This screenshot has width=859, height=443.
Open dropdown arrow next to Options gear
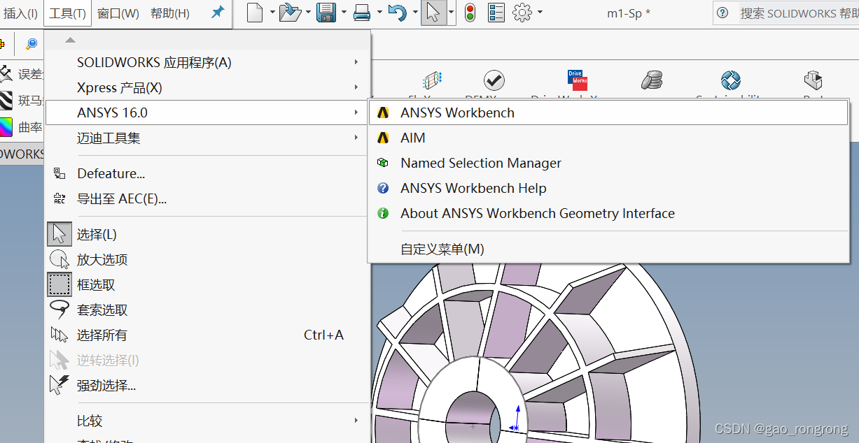pos(539,13)
